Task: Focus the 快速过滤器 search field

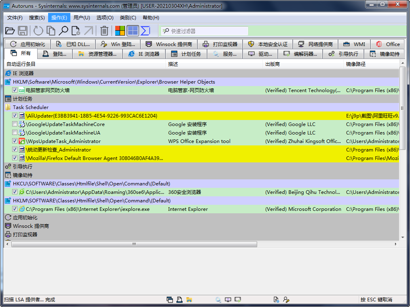Action: coord(205,31)
